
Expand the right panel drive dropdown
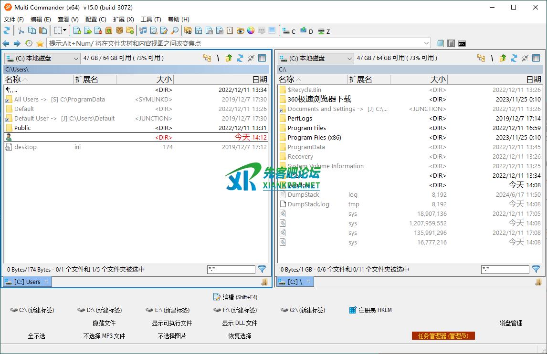(349, 58)
